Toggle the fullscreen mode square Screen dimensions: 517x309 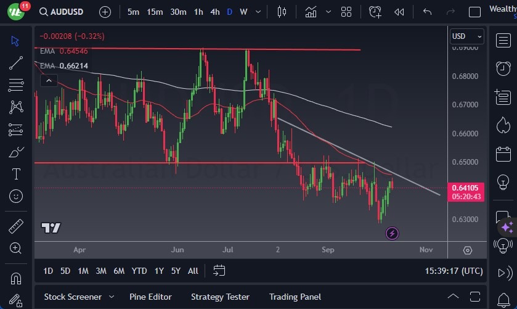(x=474, y=12)
